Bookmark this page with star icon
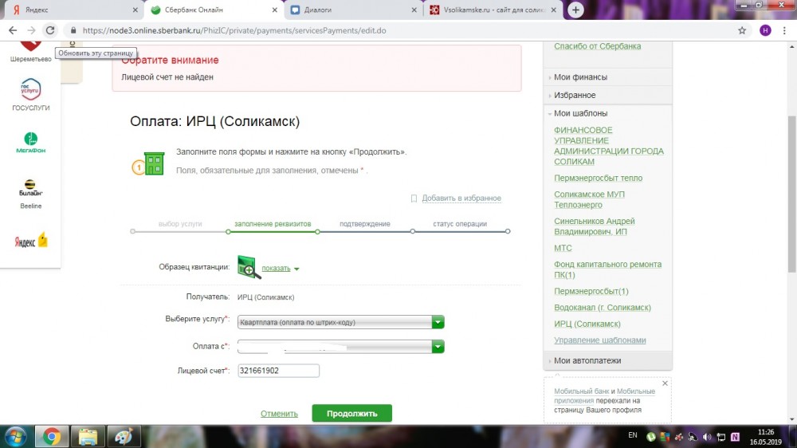This screenshot has height=448, width=797. click(x=742, y=30)
